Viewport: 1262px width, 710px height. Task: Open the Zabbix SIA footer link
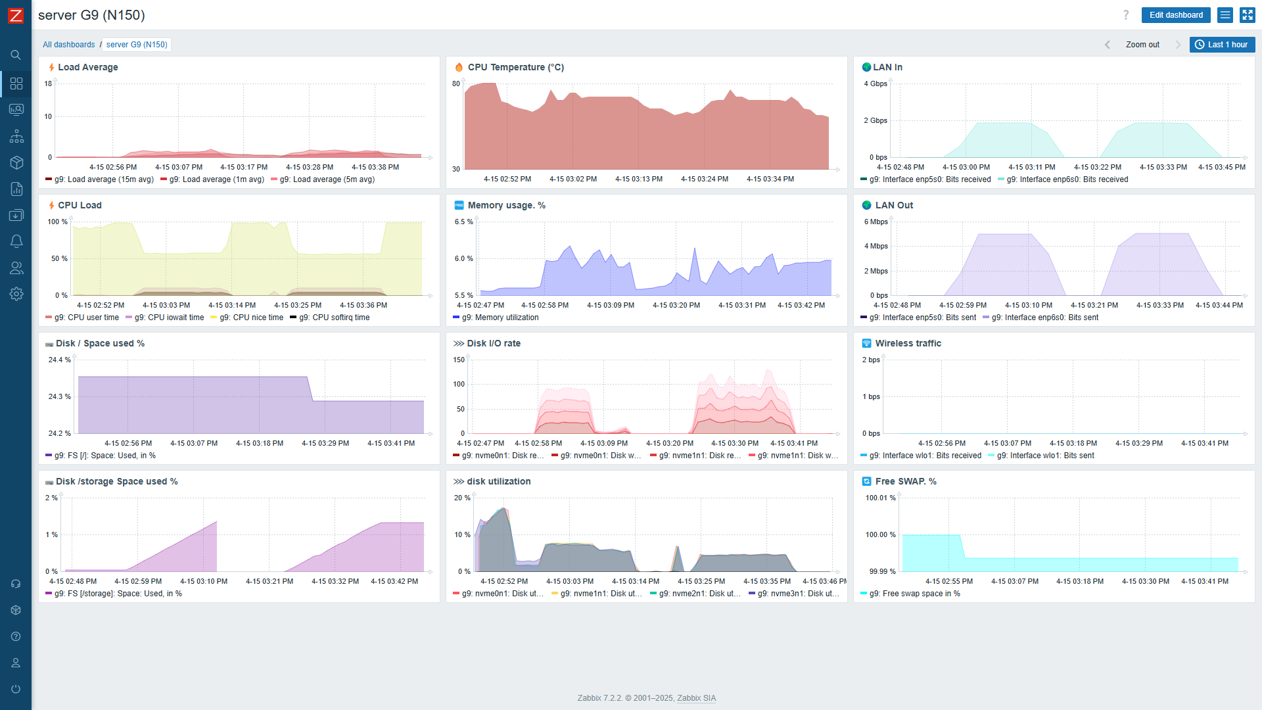point(696,698)
